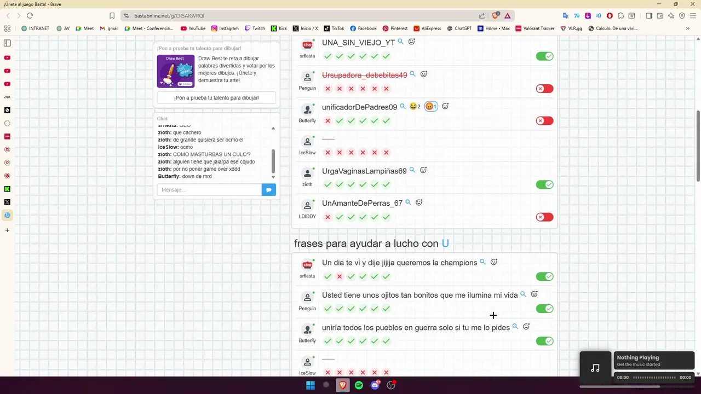Open the ChatGPT bookmark
Image resolution: width=701 pixels, height=394 pixels.
(x=459, y=28)
